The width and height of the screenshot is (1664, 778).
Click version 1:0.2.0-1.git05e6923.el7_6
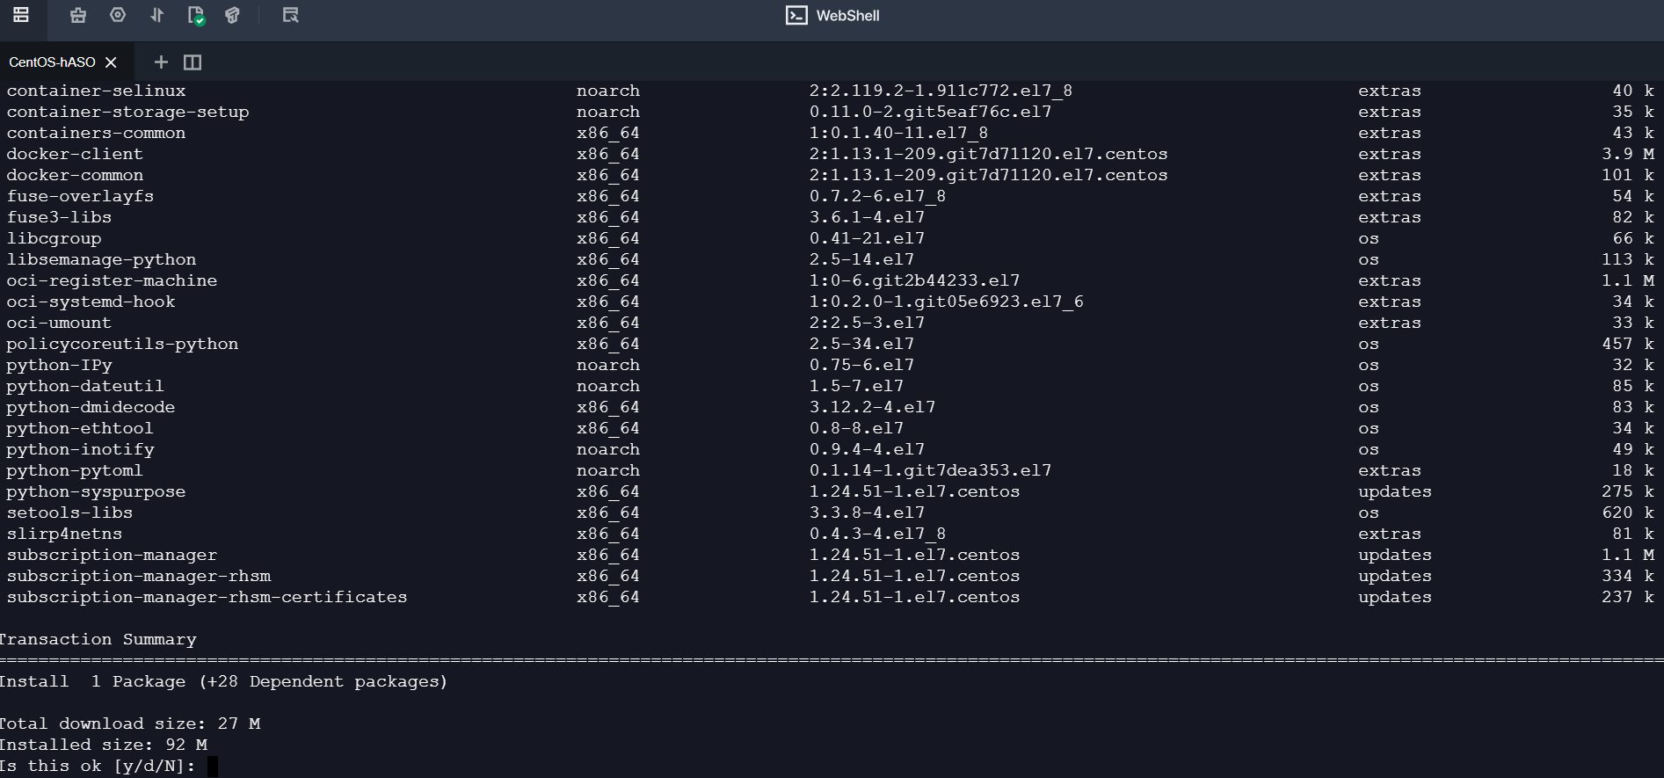946,302
